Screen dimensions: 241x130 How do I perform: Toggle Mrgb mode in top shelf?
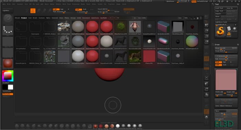click(x=56, y=9)
